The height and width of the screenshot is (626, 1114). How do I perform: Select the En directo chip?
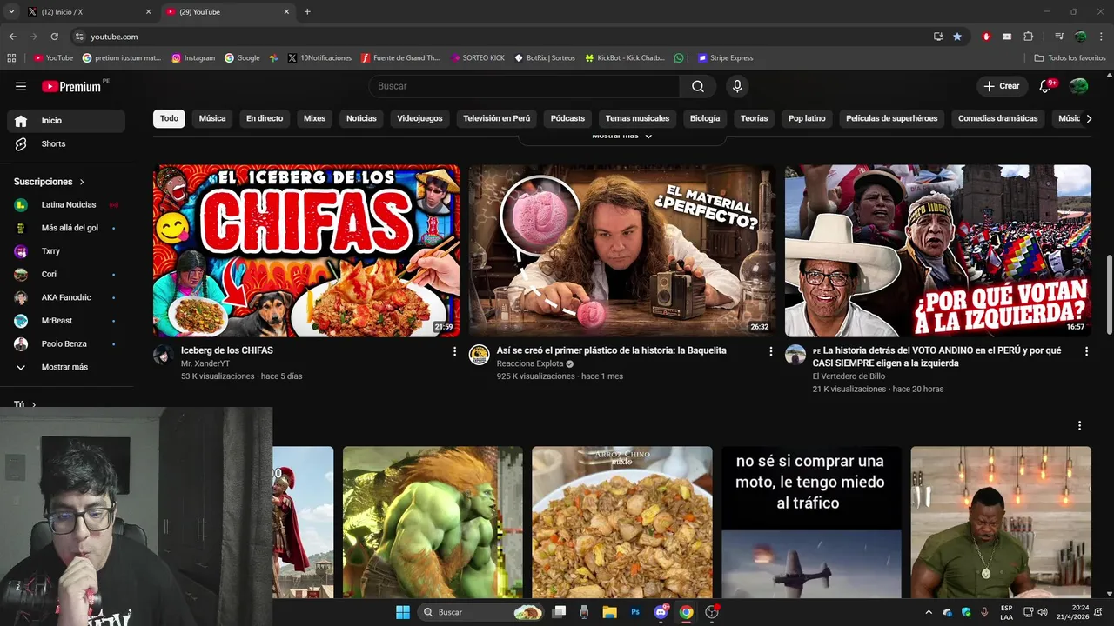(x=265, y=118)
